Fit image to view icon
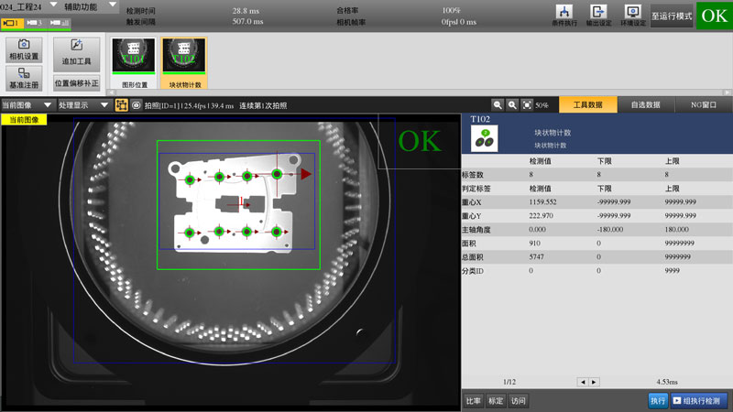Image resolution: width=733 pixels, height=412 pixels. (527, 105)
